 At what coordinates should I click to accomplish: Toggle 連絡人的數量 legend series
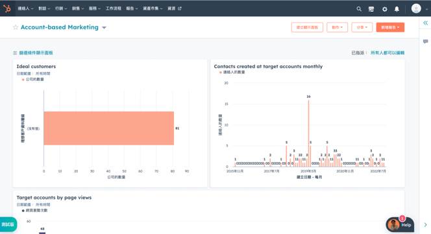coord(232,72)
